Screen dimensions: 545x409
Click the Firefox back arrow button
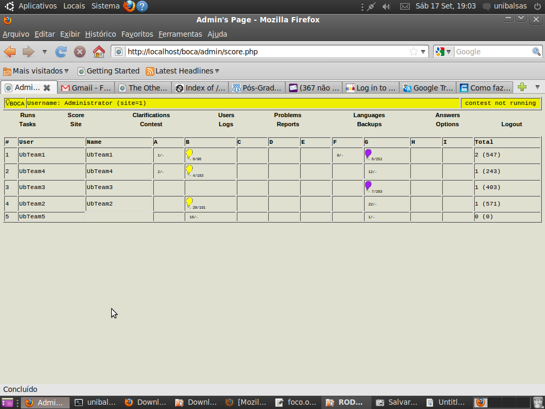click(10, 52)
